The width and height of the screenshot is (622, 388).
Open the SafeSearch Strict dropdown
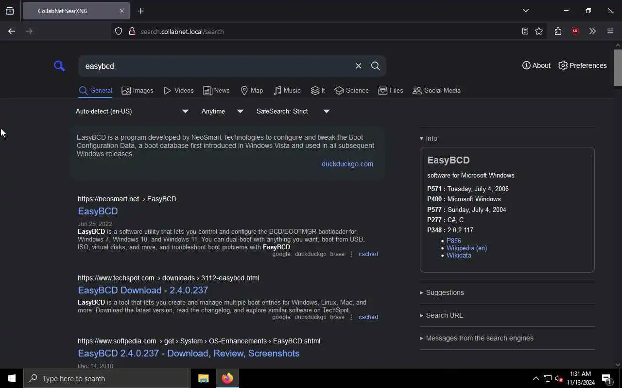click(293, 111)
